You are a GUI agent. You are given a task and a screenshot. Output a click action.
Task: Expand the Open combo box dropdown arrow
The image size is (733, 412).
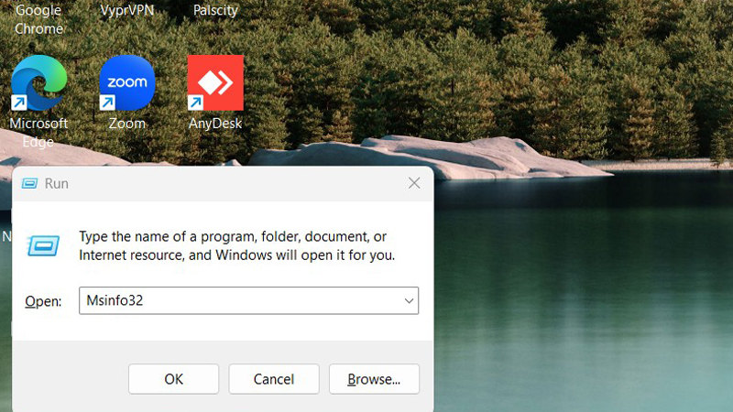(409, 300)
